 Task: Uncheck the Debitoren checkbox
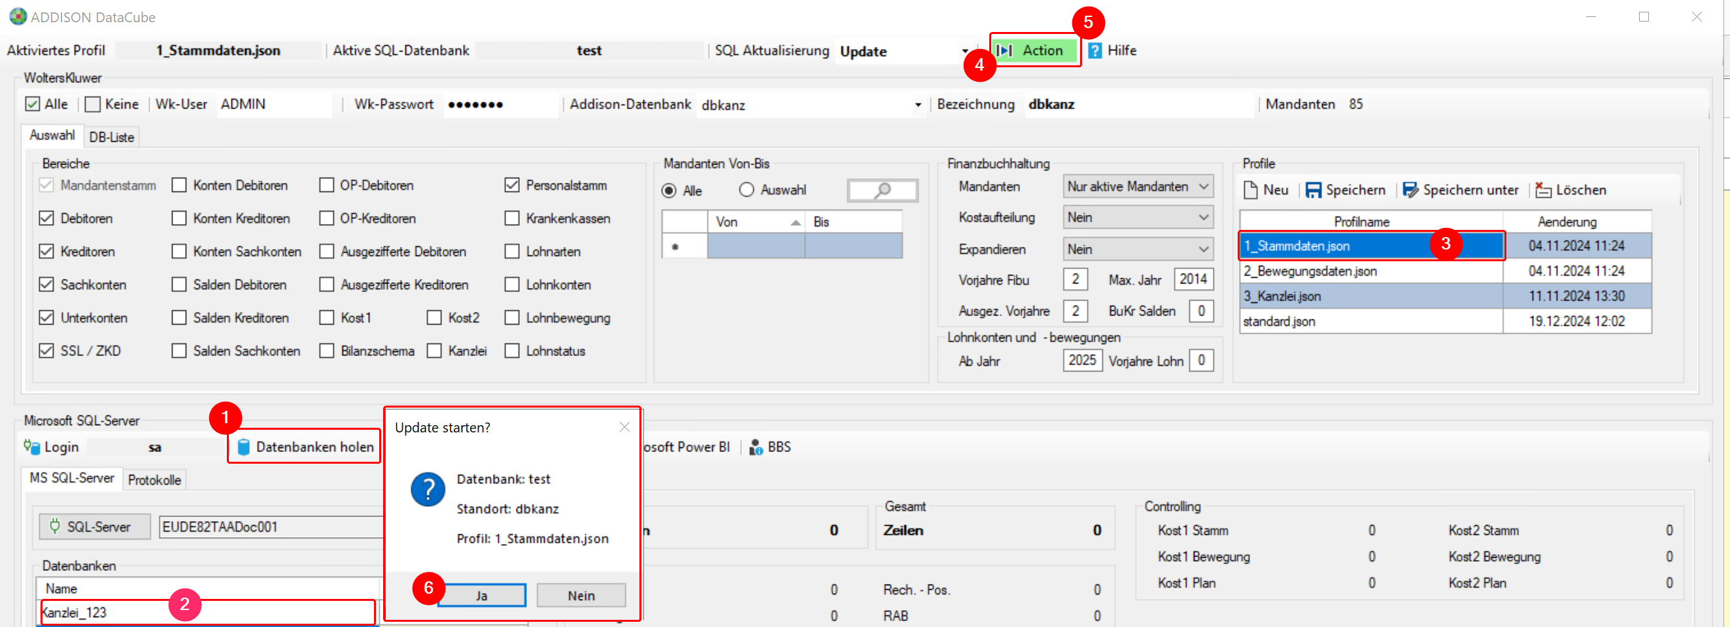coord(46,219)
